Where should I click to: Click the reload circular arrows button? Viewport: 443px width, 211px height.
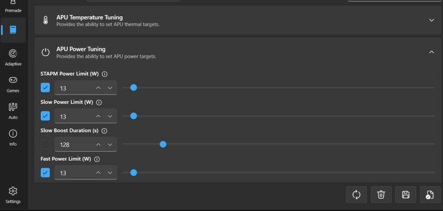(356, 195)
